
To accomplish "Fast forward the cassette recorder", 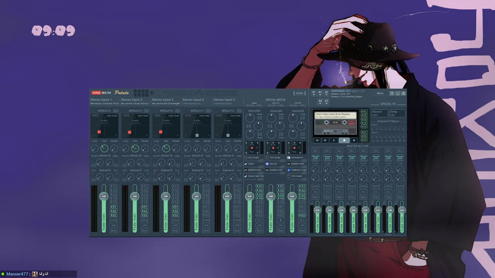I will (x=325, y=140).
